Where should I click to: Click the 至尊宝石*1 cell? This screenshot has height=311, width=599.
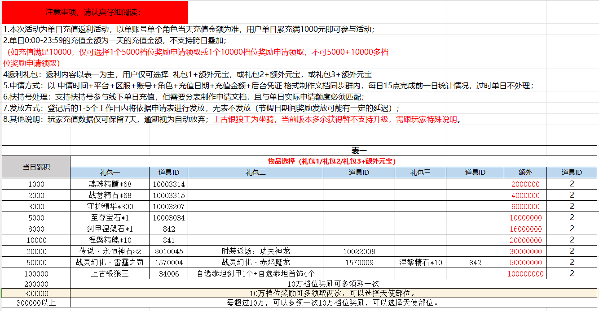(110, 217)
